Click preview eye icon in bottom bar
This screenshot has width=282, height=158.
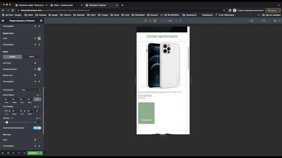tap(24, 153)
